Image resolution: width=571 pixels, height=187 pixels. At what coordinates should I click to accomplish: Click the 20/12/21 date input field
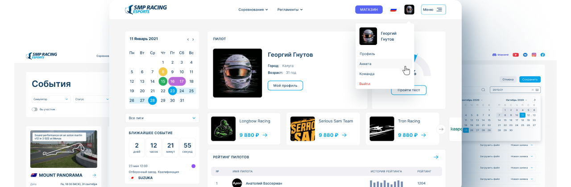tap(515, 89)
